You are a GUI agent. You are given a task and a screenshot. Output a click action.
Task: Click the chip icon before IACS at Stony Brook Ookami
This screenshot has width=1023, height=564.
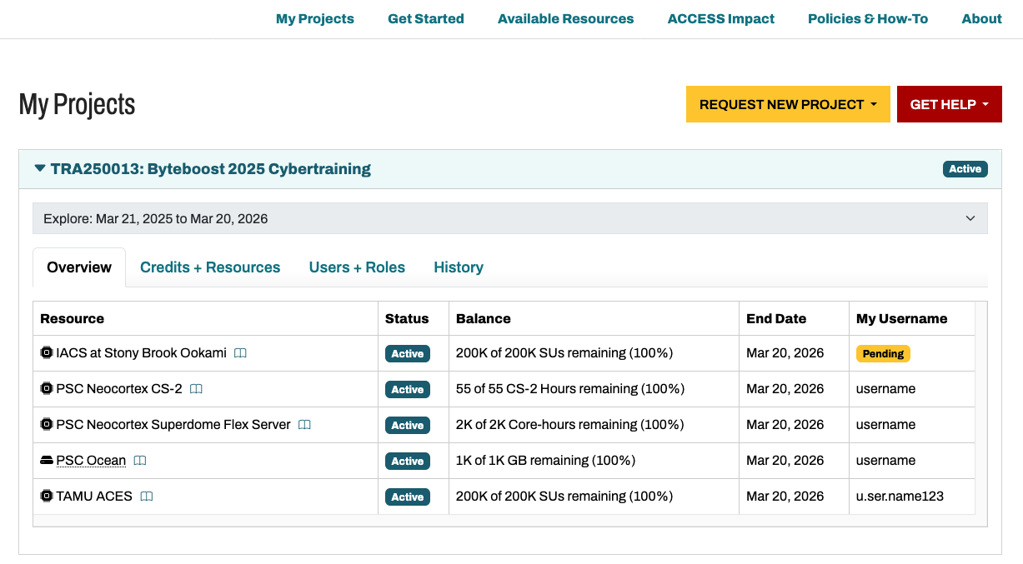pos(47,353)
